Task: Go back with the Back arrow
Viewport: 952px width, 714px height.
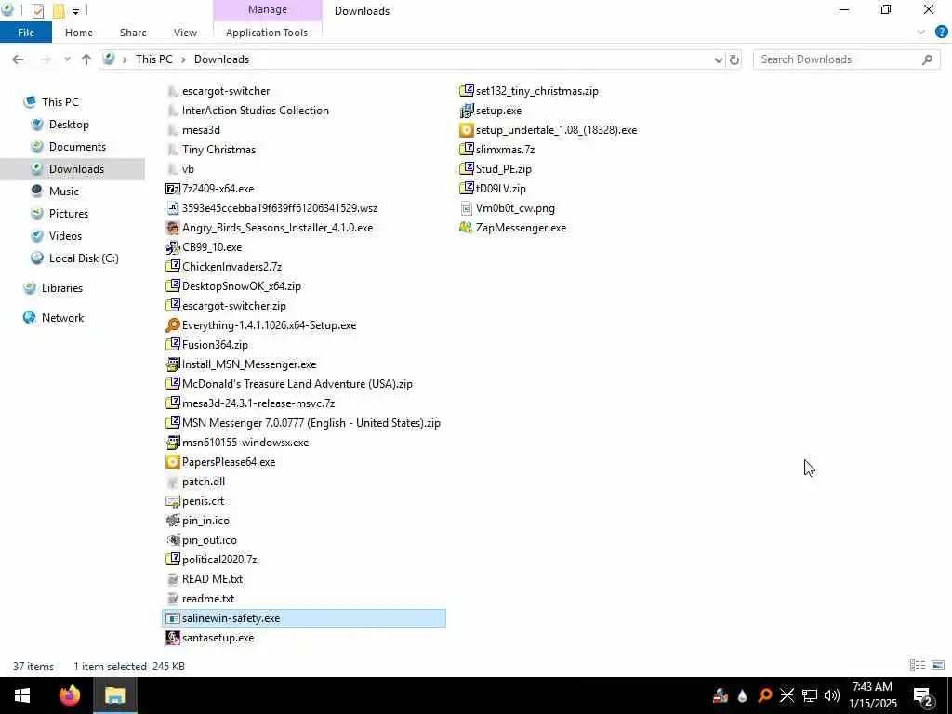Action: coord(18,59)
